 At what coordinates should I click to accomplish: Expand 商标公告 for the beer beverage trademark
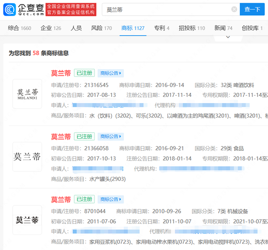pyautogui.click(x=111, y=73)
